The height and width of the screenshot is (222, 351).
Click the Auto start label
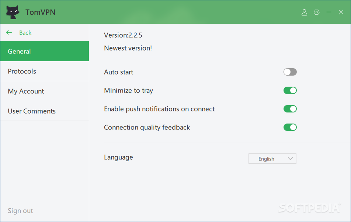pos(119,72)
